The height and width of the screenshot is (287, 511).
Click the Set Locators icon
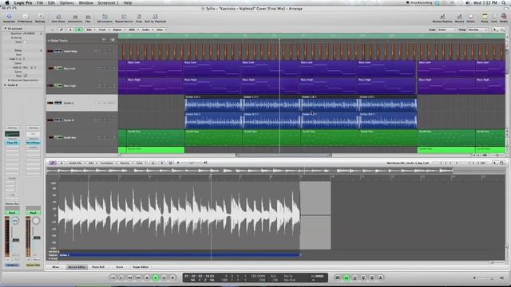coord(105,18)
